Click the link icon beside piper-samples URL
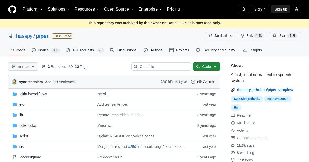309x162 pixels. (x=233, y=90)
